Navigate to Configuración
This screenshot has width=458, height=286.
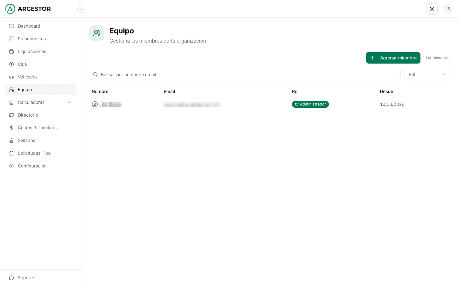point(32,166)
